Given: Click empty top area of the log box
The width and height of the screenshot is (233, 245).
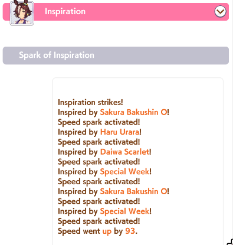Looking at the screenshot, I should point(138,87).
